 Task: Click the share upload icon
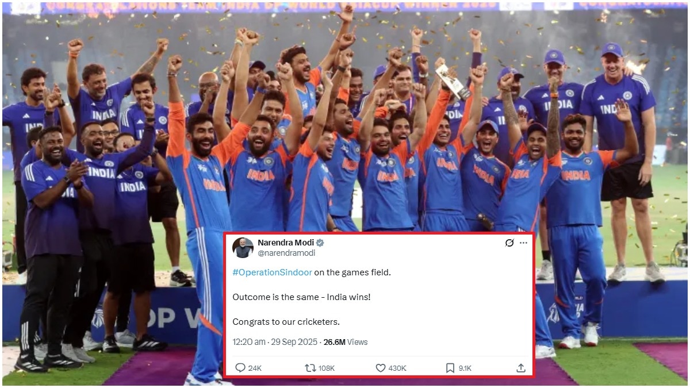(x=521, y=368)
